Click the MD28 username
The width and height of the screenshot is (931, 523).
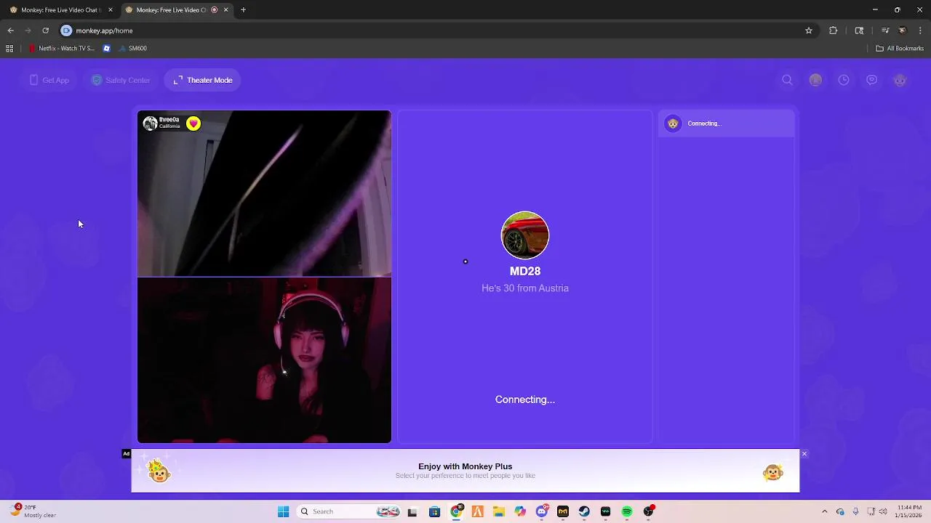[525, 271]
